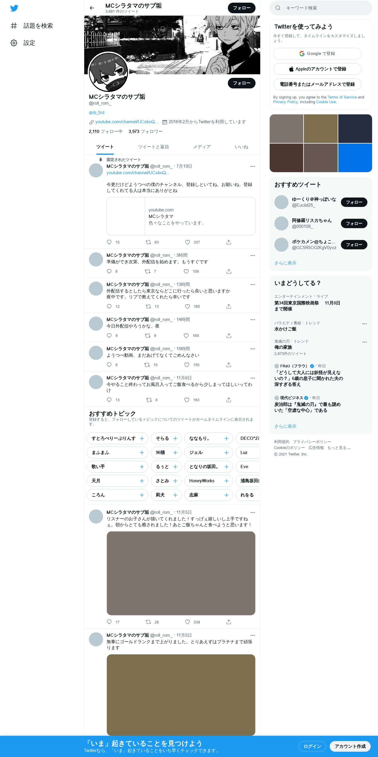Switch to メディア tab
The height and width of the screenshot is (757, 378).
pyautogui.click(x=202, y=147)
